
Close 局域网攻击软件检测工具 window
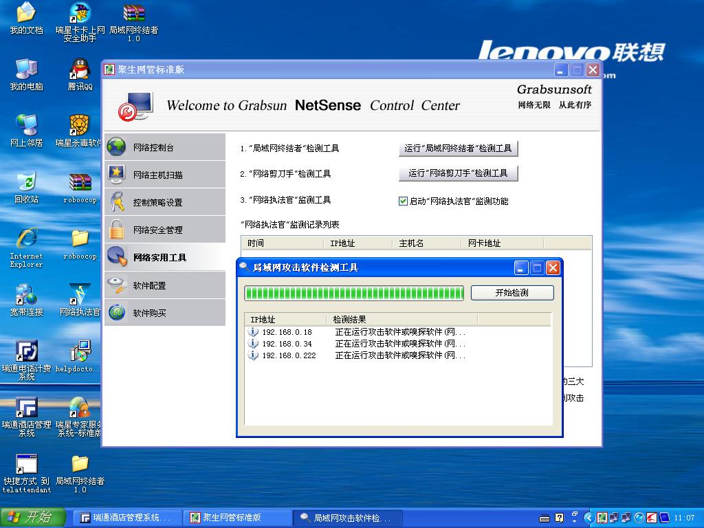click(553, 268)
